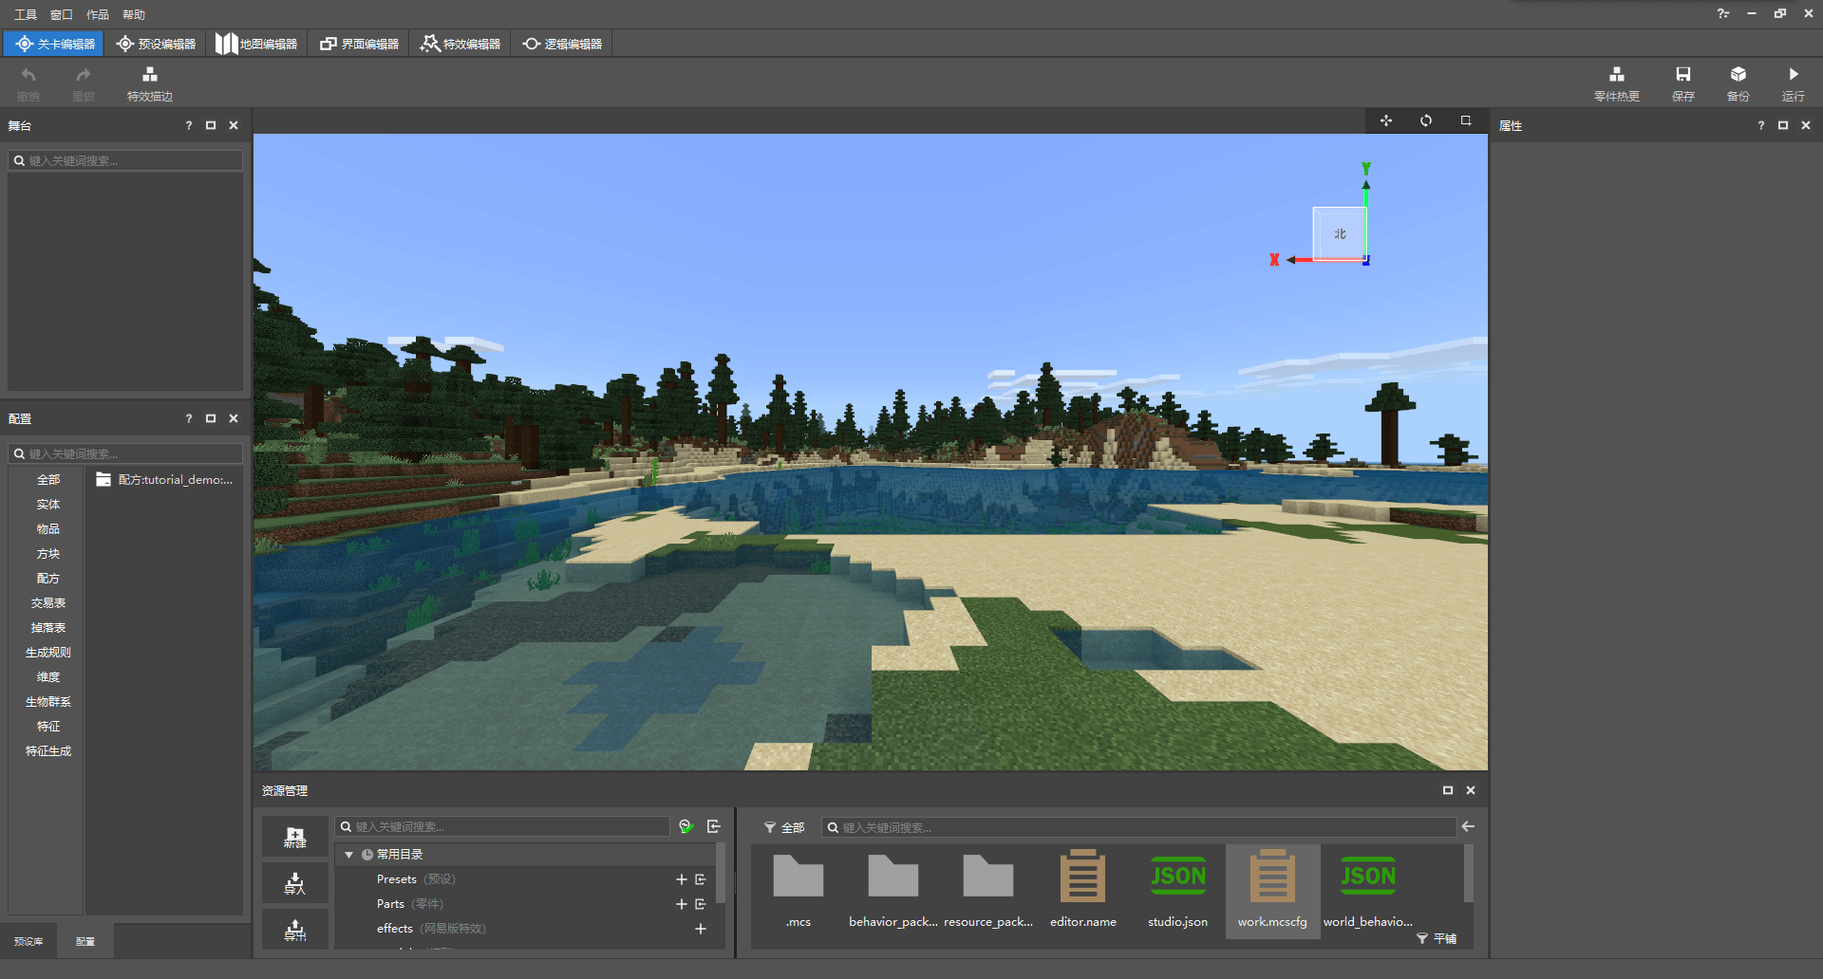
Task: Add a new item to Presets with plus
Action: 681,879
